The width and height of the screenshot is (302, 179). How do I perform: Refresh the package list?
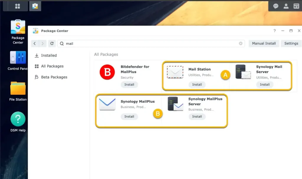pyautogui.click(x=52, y=44)
